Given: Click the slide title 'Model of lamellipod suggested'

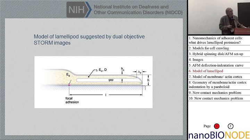Looking at the screenshot, I should click(89, 40).
